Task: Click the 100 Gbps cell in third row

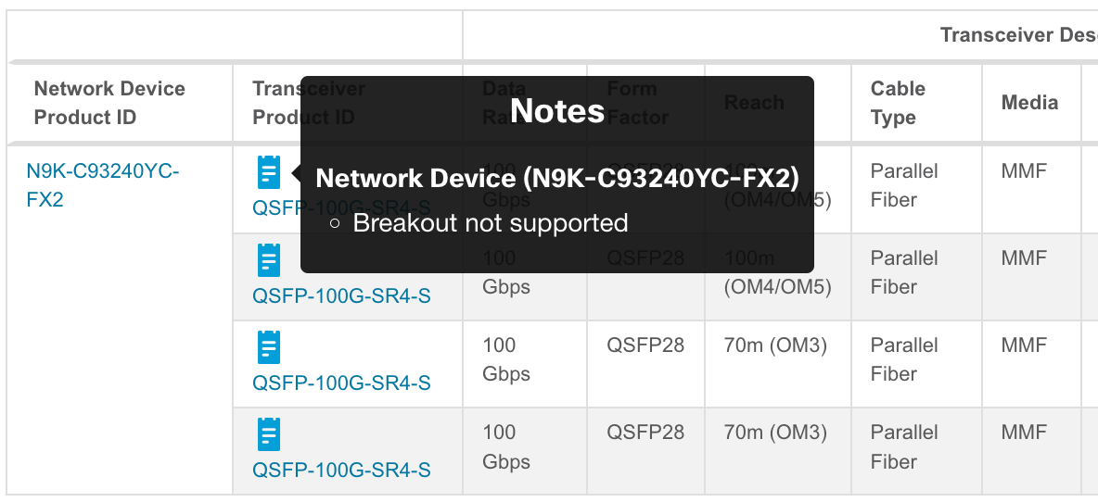Action: (x=506, y=359)
